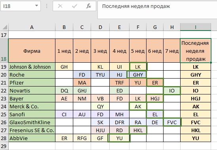Select column H header
217x150 pixels.
(x=172, y=27)
